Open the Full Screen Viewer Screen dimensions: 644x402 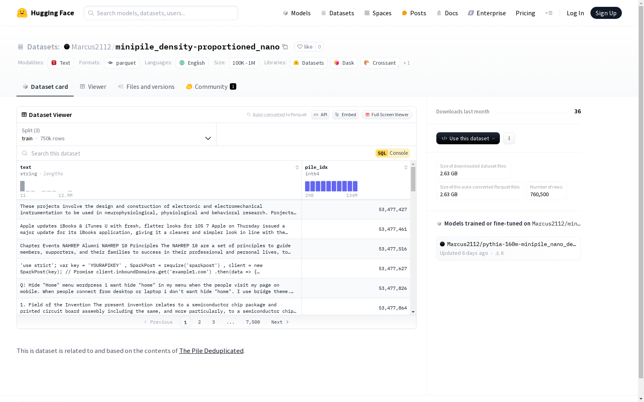pos(387,115)
